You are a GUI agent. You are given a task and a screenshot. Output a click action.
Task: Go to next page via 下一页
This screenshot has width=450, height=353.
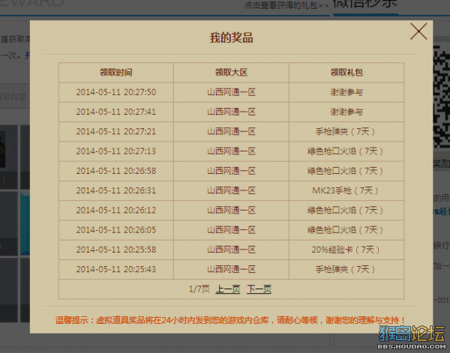259,289
